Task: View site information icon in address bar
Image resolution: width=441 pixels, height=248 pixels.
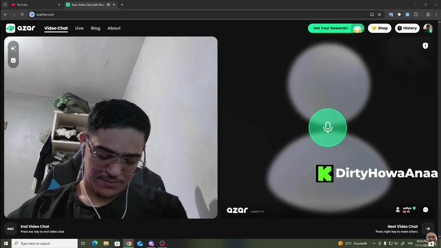Action: 32,14
